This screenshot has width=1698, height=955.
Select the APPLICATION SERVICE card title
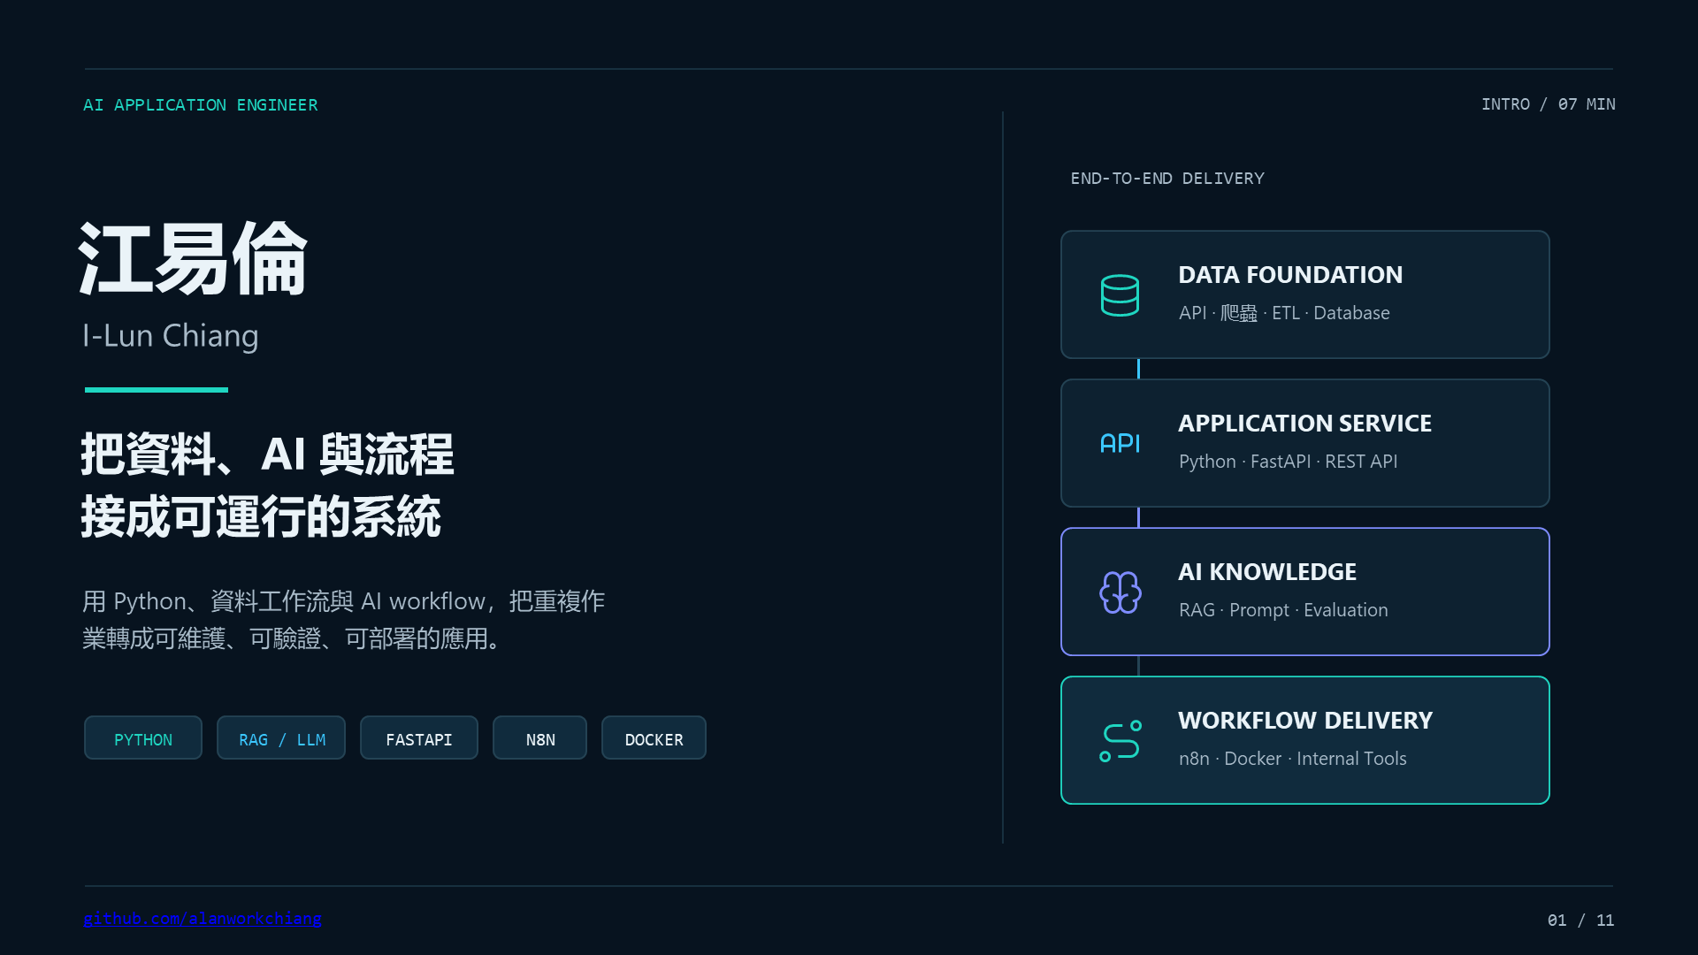point(1304,424)
